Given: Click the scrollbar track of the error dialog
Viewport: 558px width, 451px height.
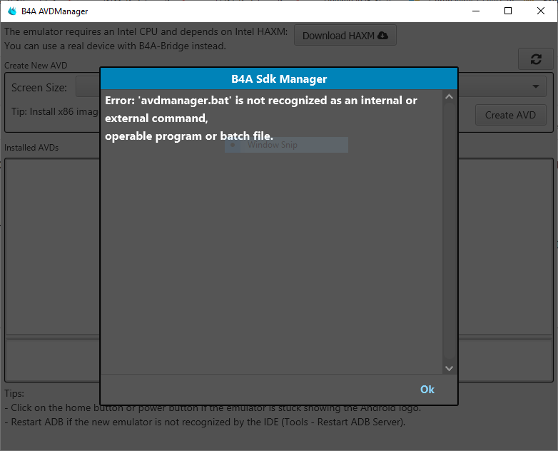Looking at the screenshot, I should coord(449,231).
